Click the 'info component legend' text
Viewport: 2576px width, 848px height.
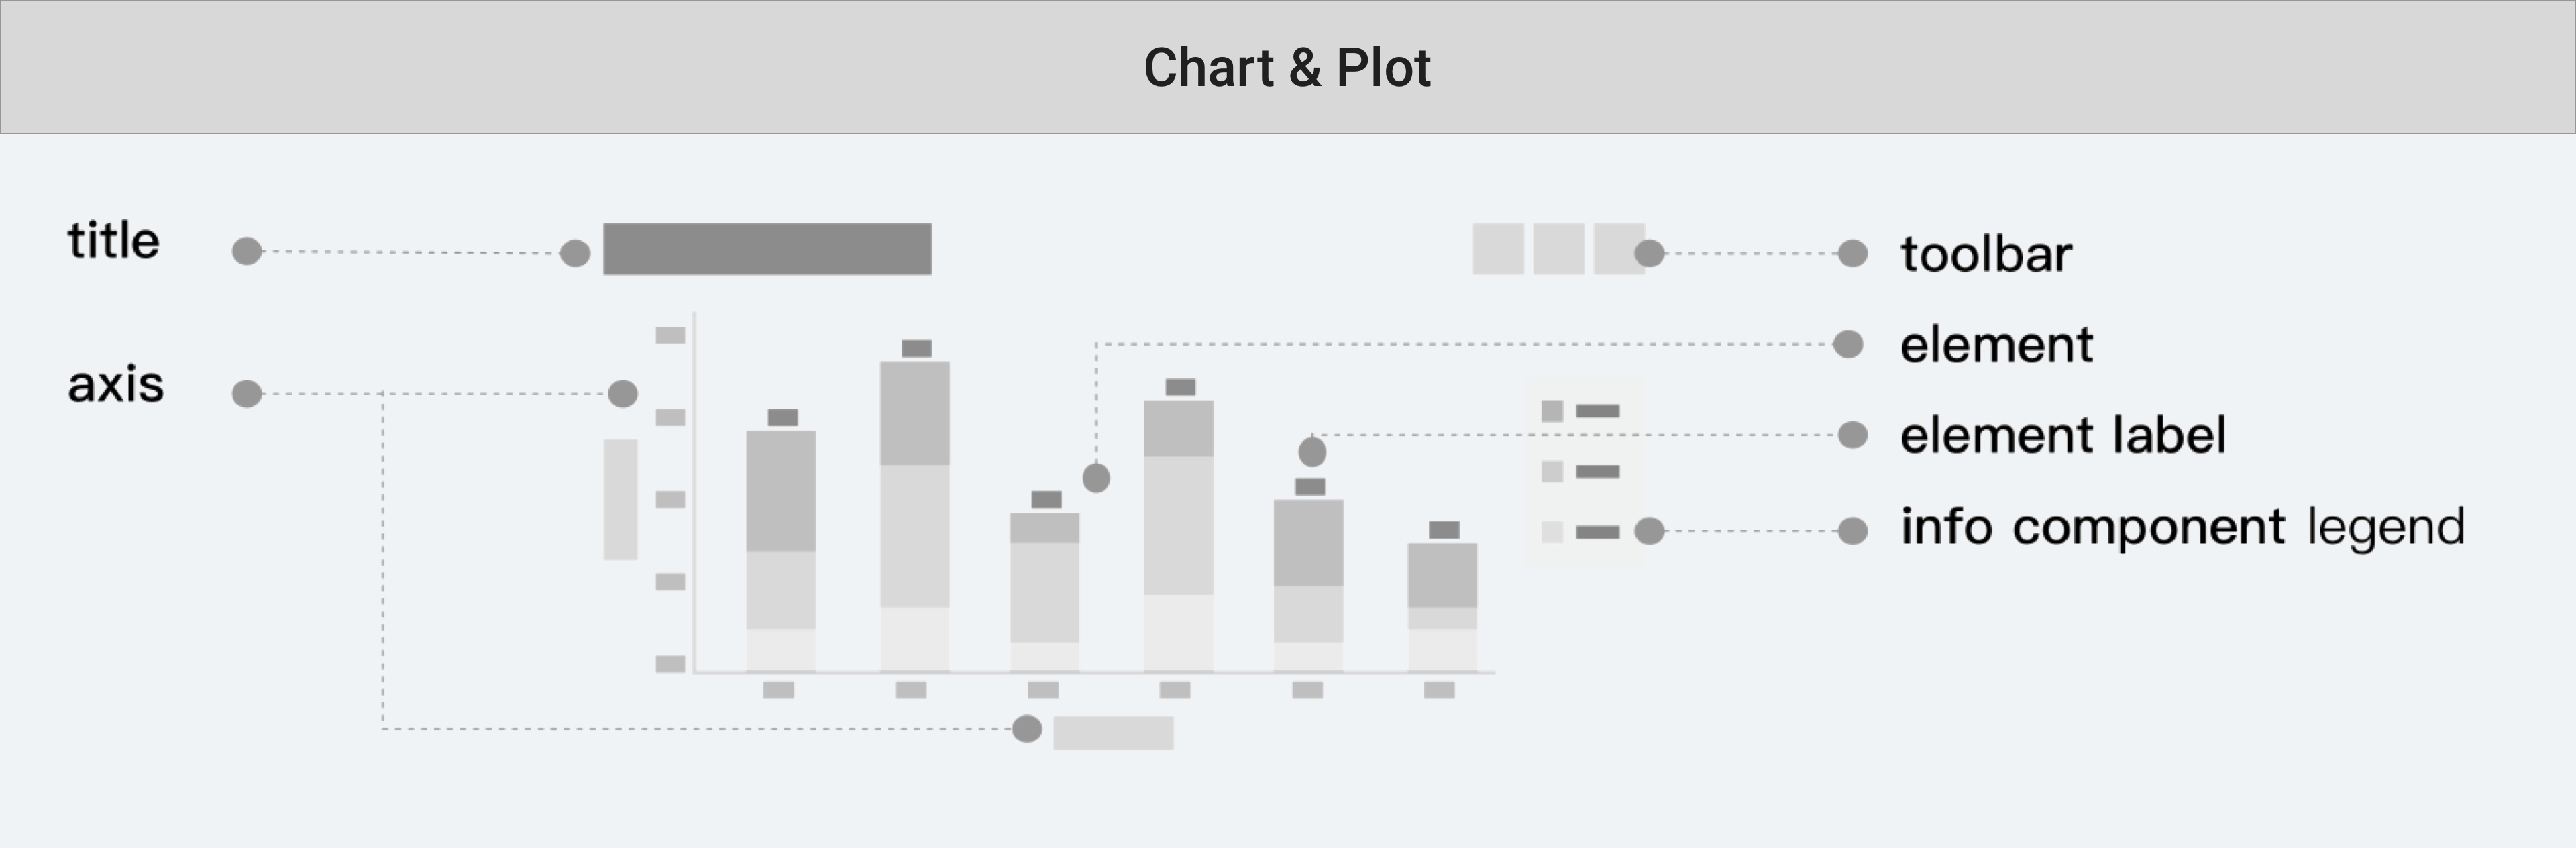click(2182, 527)
